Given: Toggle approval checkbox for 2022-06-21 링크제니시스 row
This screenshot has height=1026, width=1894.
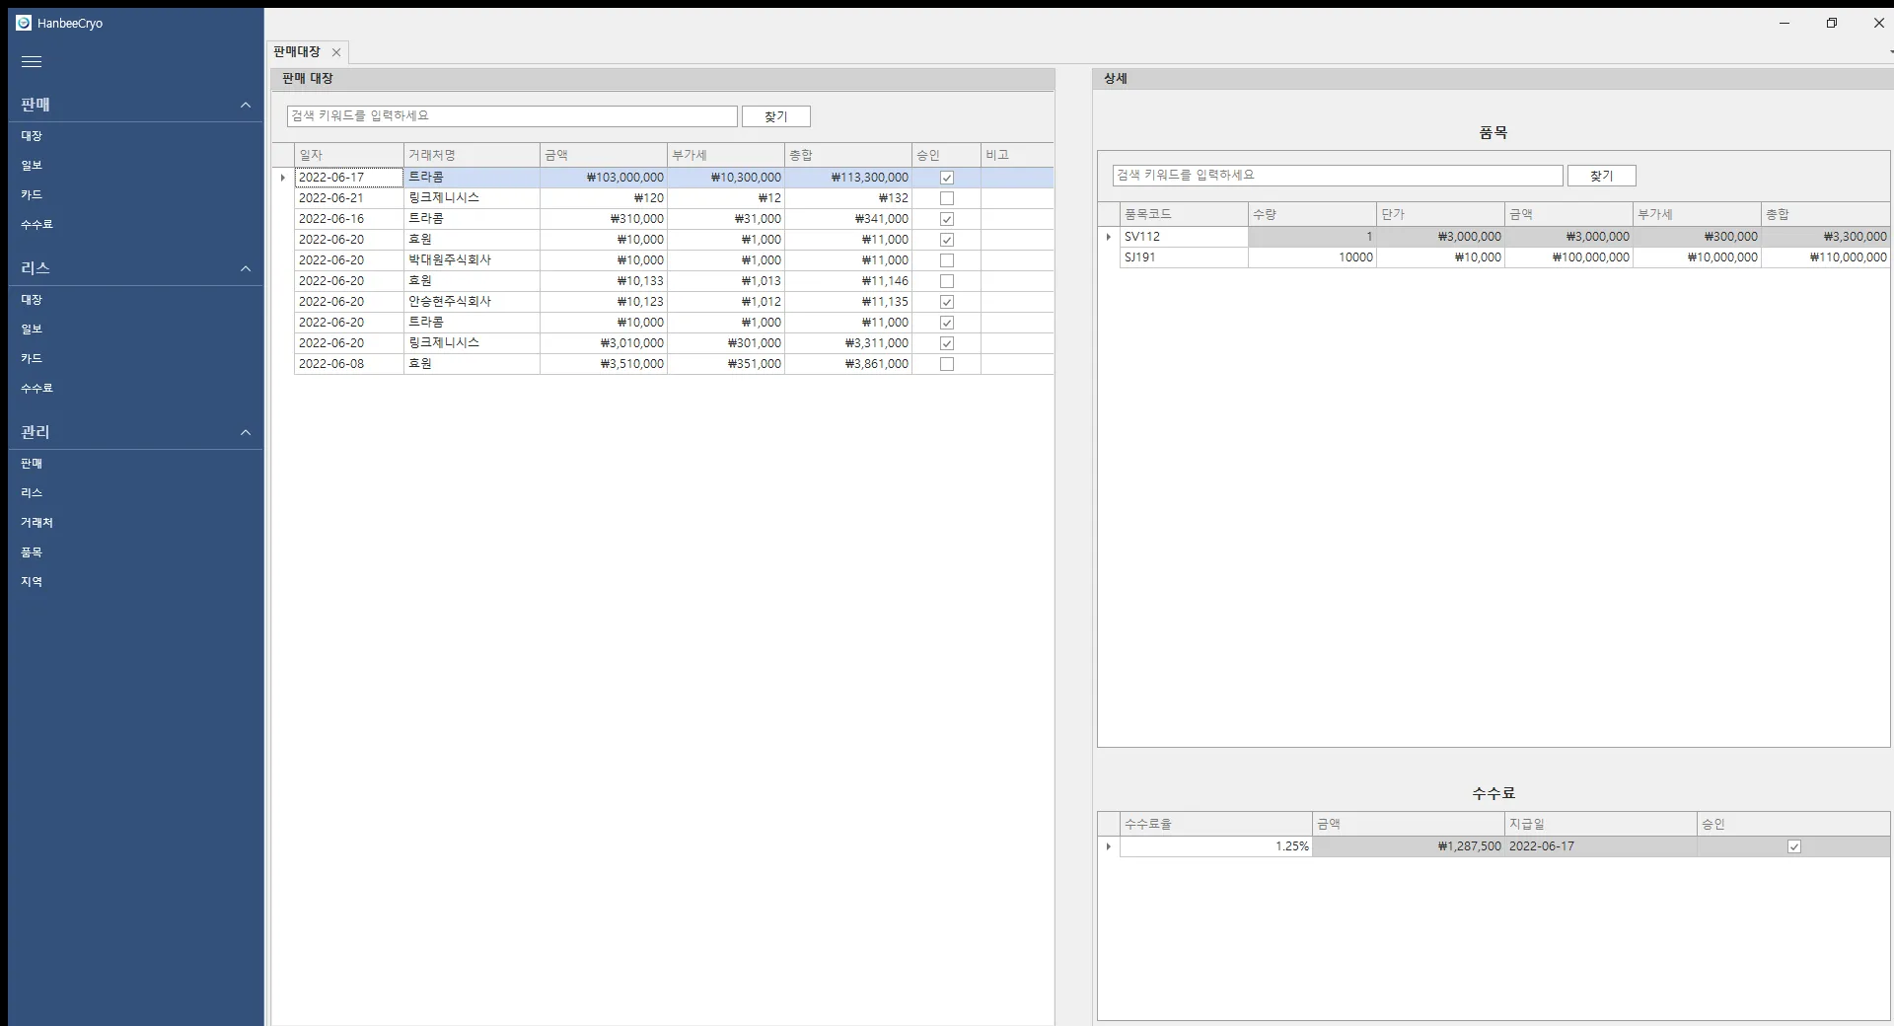Looking at the screenshot, I should coord(947,198).
